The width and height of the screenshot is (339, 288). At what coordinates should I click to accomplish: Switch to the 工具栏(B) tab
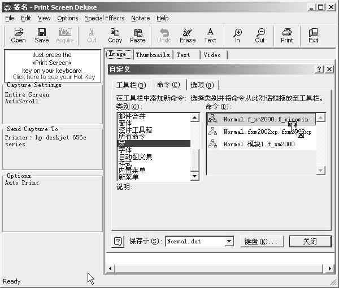pos(131,85)
